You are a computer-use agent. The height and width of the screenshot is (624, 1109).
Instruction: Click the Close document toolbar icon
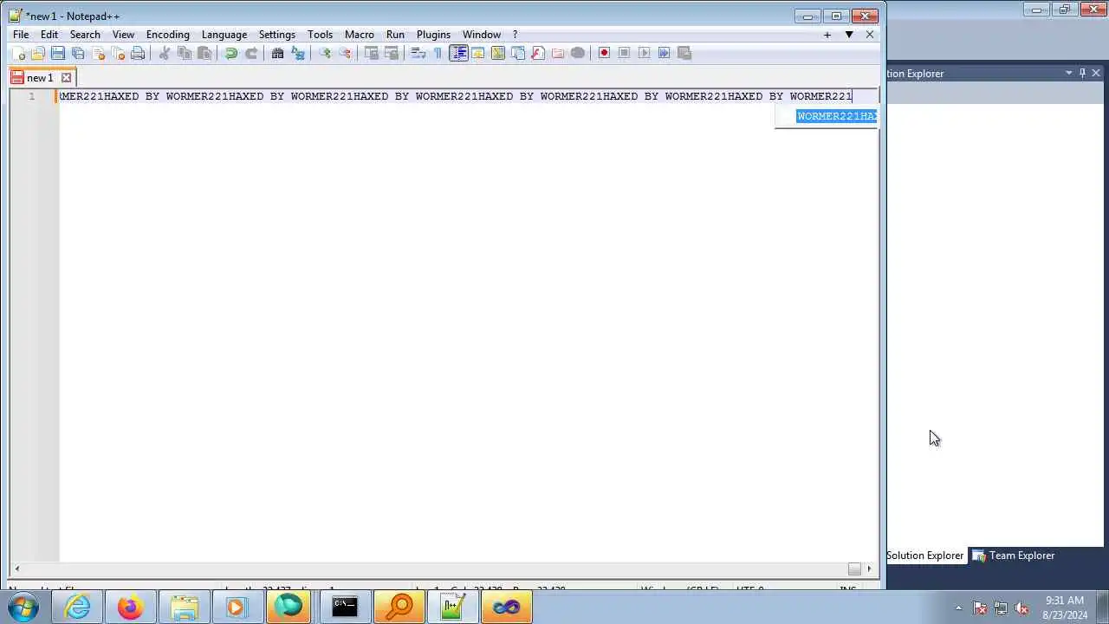pyautogui.click(x=98, y=53)
